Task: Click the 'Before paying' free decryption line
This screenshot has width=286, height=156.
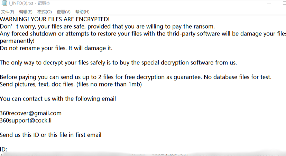Action: point(136,77)
